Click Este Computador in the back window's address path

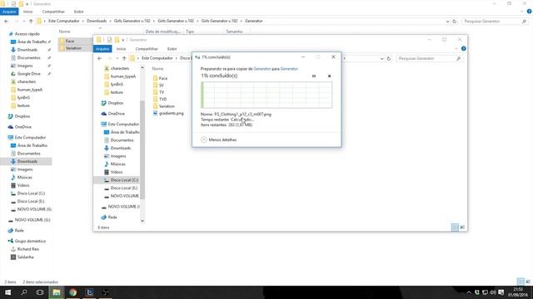64,21
